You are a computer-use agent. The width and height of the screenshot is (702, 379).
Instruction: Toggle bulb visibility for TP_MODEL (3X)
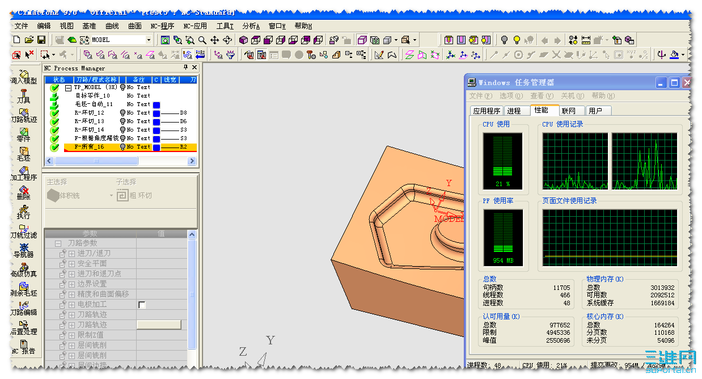(123, 87)
